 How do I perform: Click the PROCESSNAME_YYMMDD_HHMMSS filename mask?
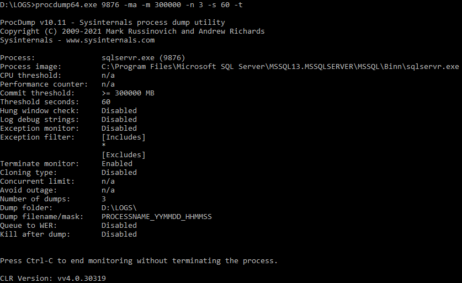[156, 217]
